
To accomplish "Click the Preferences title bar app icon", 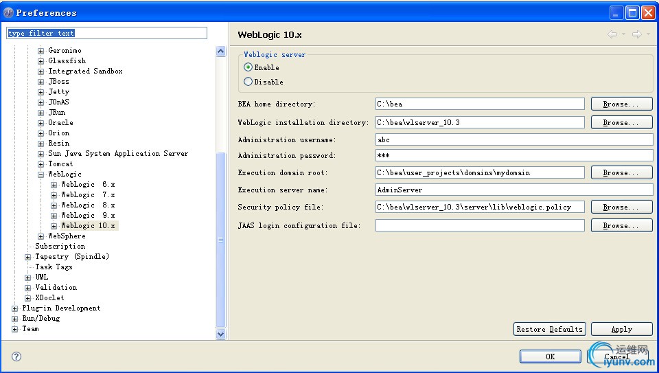I will tap(8, 12).
